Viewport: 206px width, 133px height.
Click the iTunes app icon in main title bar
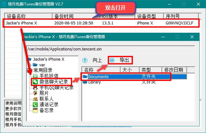click(4, 4)
